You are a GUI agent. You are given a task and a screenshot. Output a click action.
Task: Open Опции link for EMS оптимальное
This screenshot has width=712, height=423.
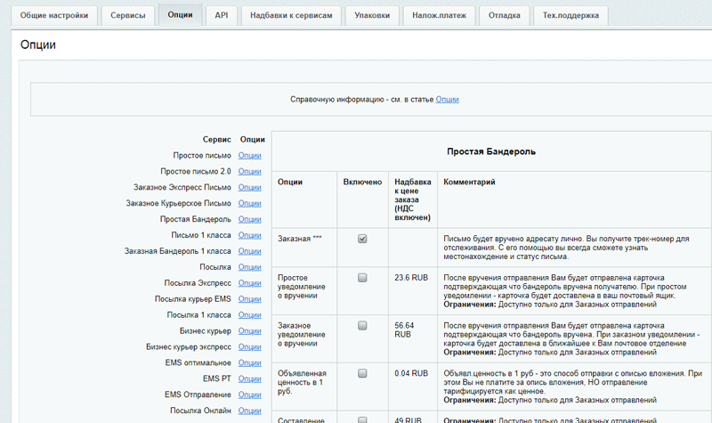click(250, 362)
